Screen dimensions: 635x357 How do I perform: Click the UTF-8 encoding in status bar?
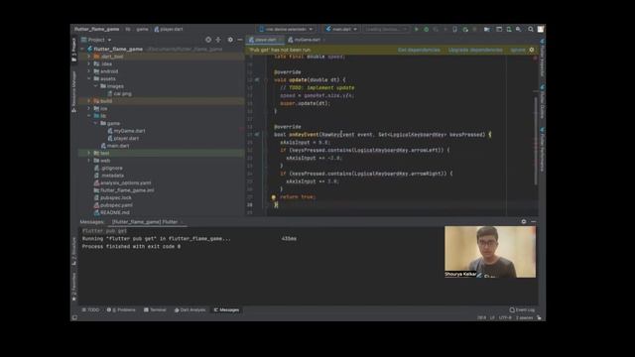[x=505, y=317]
